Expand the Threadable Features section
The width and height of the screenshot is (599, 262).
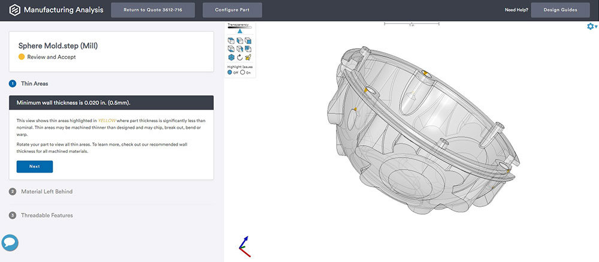point(47,215)
